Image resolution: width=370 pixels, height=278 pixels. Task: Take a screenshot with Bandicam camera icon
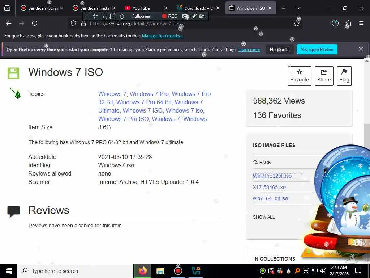tap(185, 16)
